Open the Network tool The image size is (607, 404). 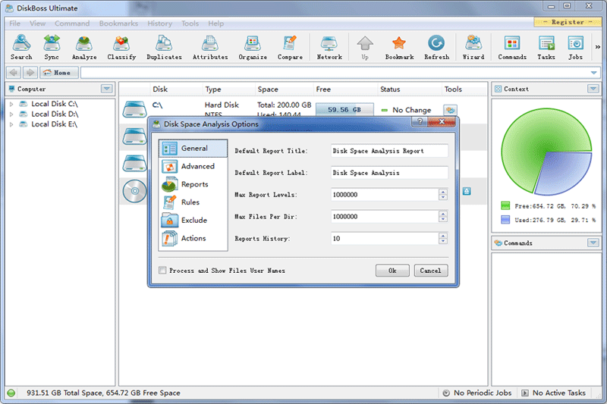point(329,47)
